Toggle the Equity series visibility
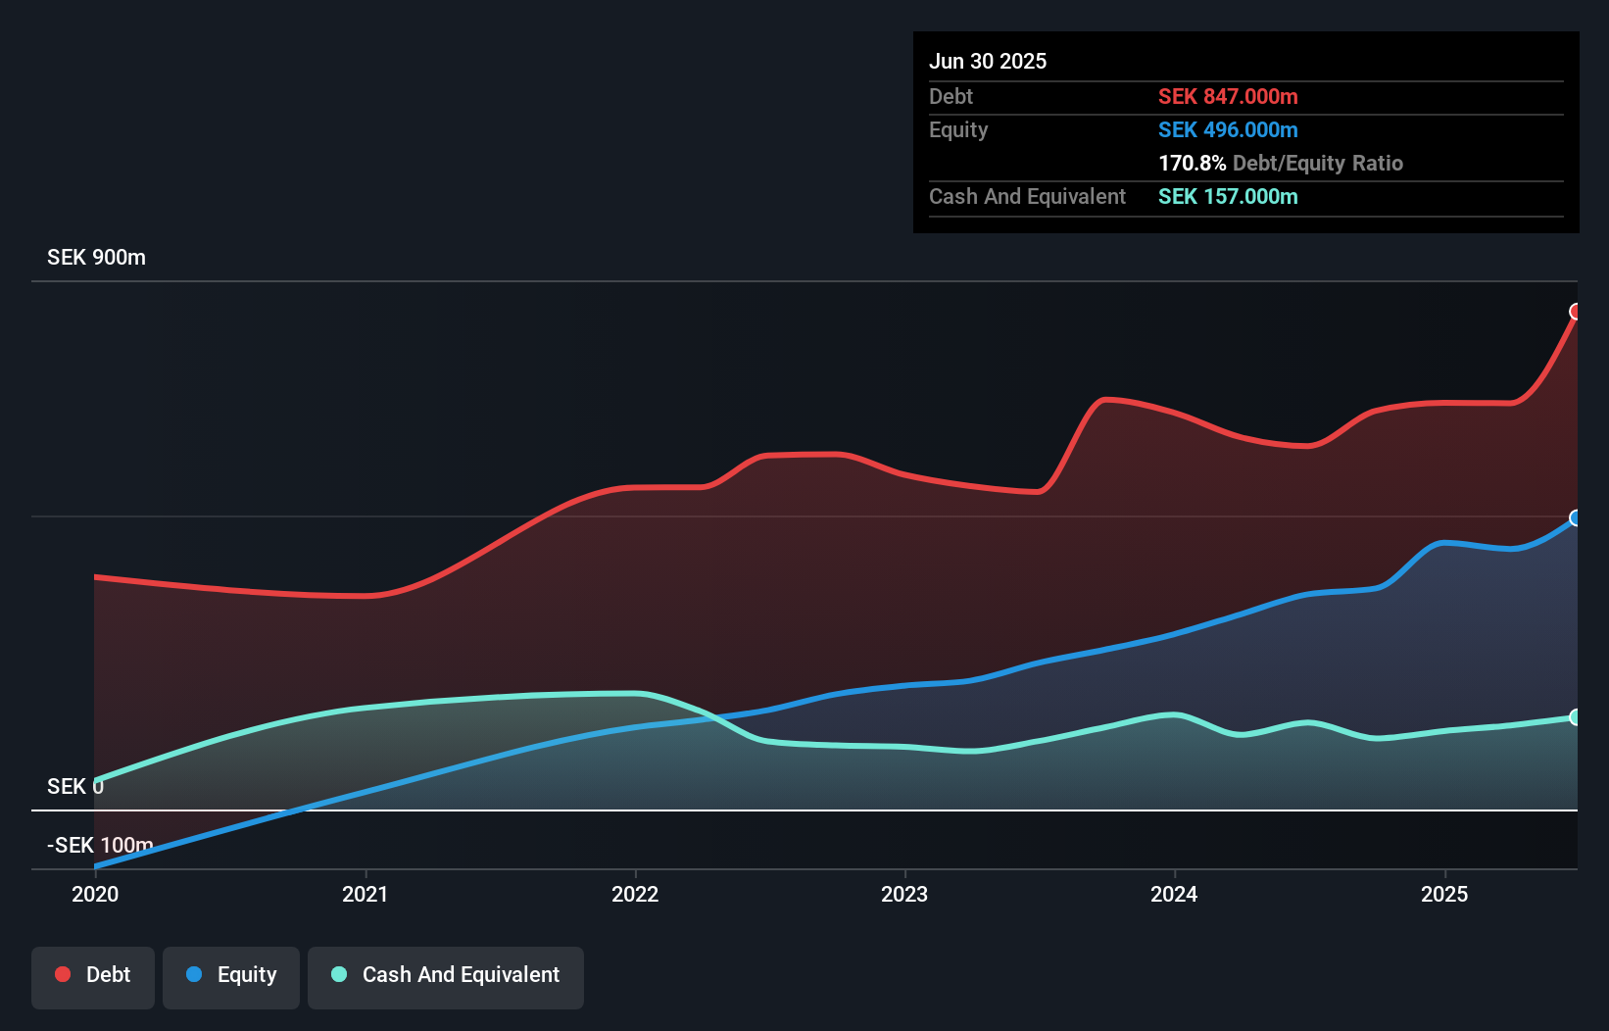Viewport: 1609px width, 1031px height. coord(231,976)
